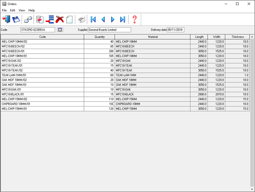Click in the Delivery date field
The width and height of the screenshot is (255, 192).
(176, 30)
